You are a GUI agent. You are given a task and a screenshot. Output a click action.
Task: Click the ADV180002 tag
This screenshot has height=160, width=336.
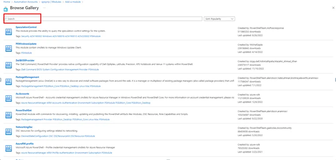(36, 36)
